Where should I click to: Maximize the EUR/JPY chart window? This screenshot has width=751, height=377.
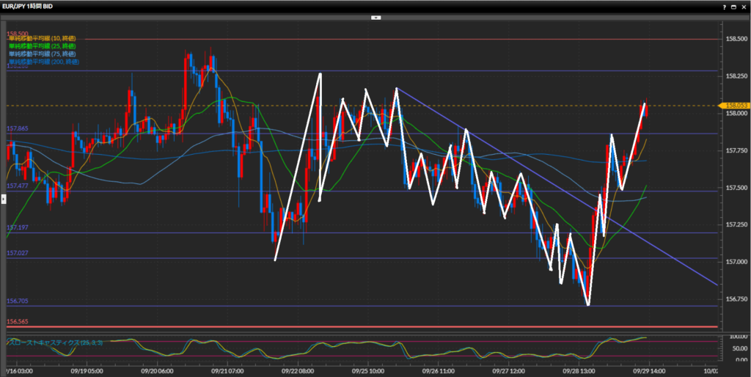733,6
